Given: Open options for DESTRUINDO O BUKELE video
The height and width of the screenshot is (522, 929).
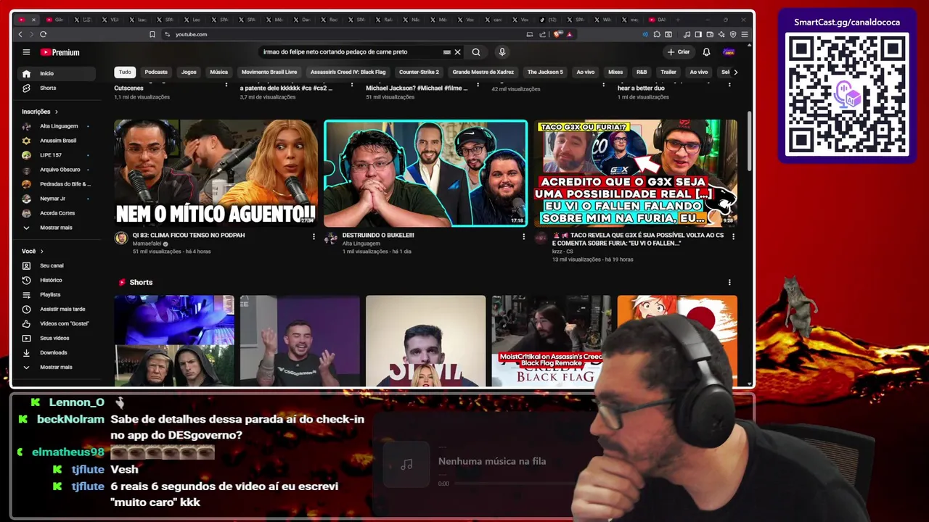Looking at the screenshot, I should [x=523, y=236].
